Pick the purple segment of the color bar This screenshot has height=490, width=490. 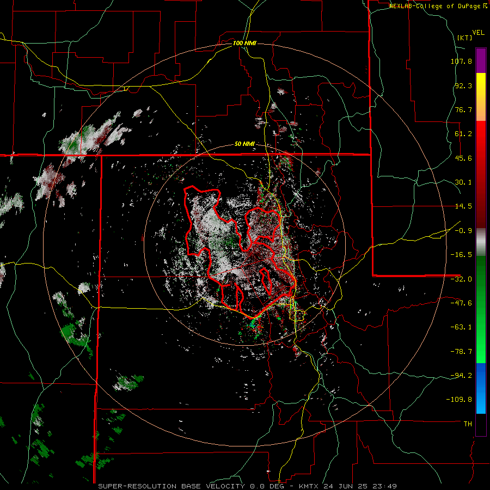[481, 60]
